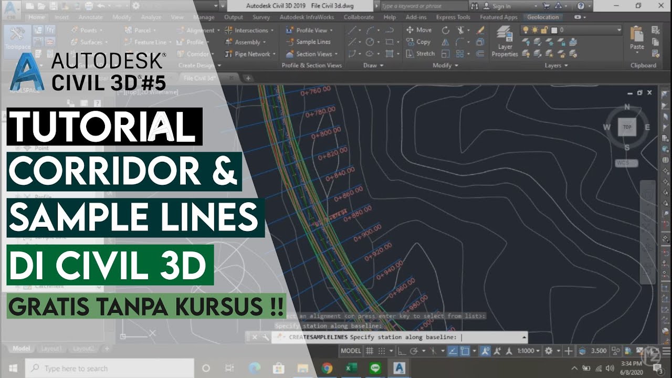
Task: Click the WCS label under ViewCube
Action: (x=626, y=163)
